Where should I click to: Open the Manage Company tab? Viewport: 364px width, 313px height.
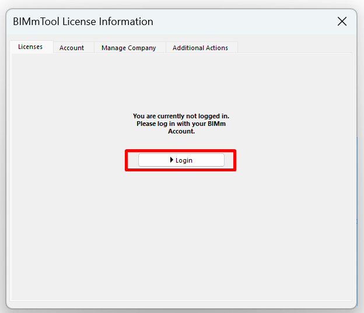129,48
